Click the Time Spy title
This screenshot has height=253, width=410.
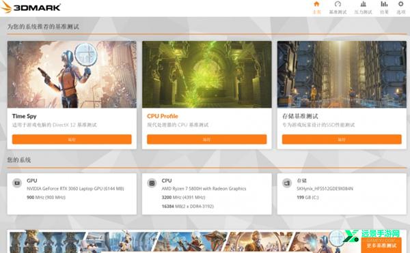[24, 116]
